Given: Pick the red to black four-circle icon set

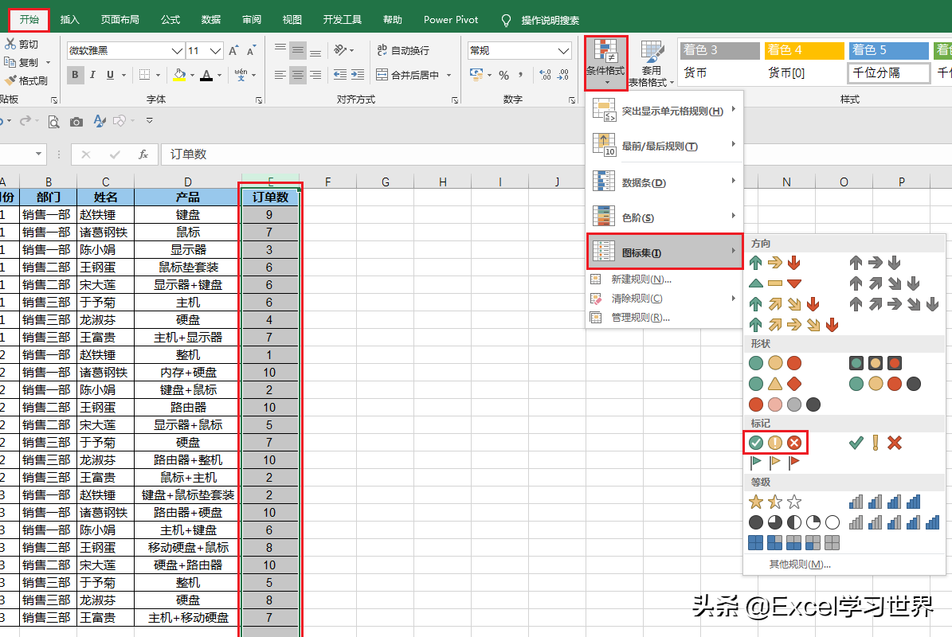Looking at the screenshot, I should (785, 404).
